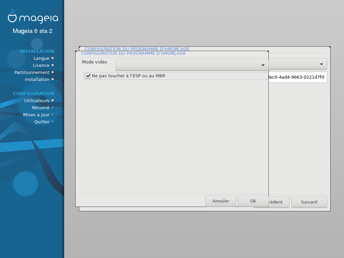Click the bullet dot next to Quitter
The width and height of the screenshot is (344, 258).
pos(53,122)
